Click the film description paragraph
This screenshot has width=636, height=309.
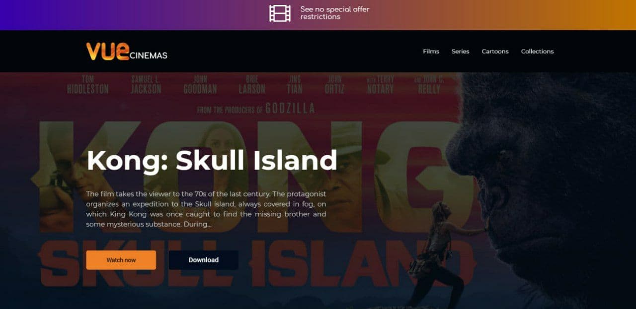tap(206, 209)
